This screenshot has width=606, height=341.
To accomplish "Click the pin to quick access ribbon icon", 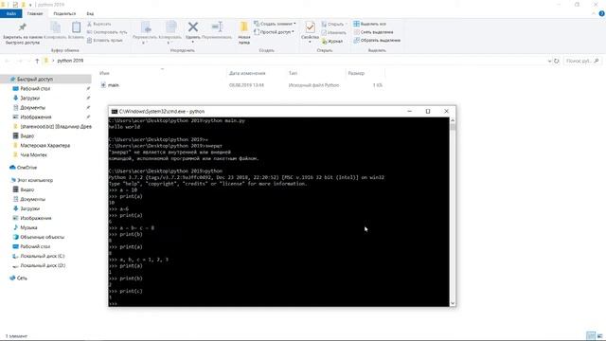I will pos(22,27).
